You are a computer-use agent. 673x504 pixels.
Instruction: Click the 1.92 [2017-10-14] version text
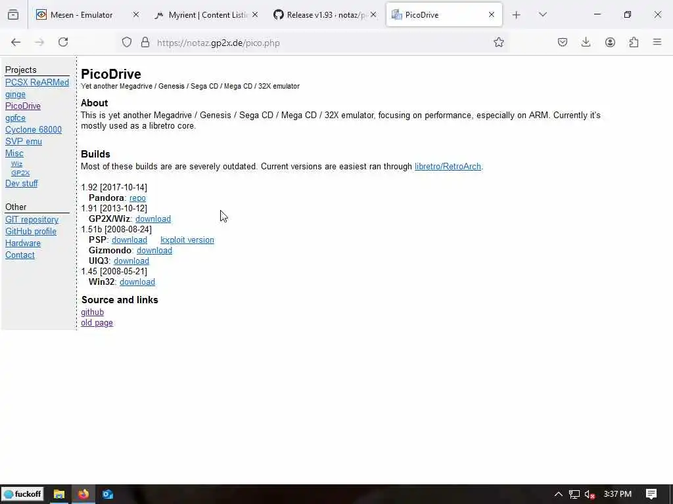point(114,187)
